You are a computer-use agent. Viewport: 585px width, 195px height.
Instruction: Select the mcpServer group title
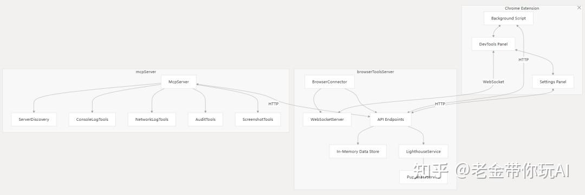(x=146, y=71)
